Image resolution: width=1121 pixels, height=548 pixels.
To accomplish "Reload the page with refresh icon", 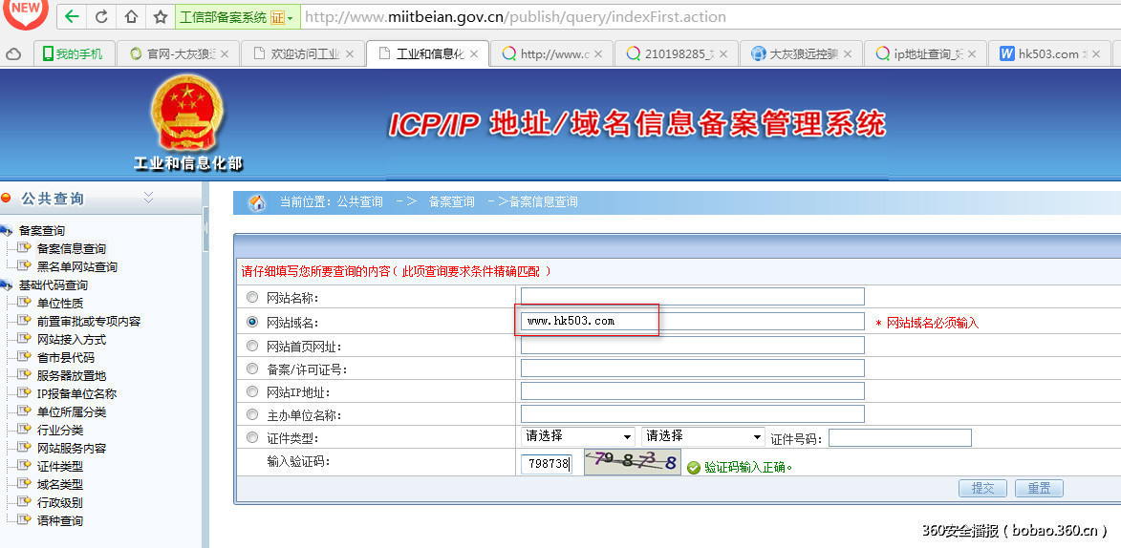I will point(101,16).
